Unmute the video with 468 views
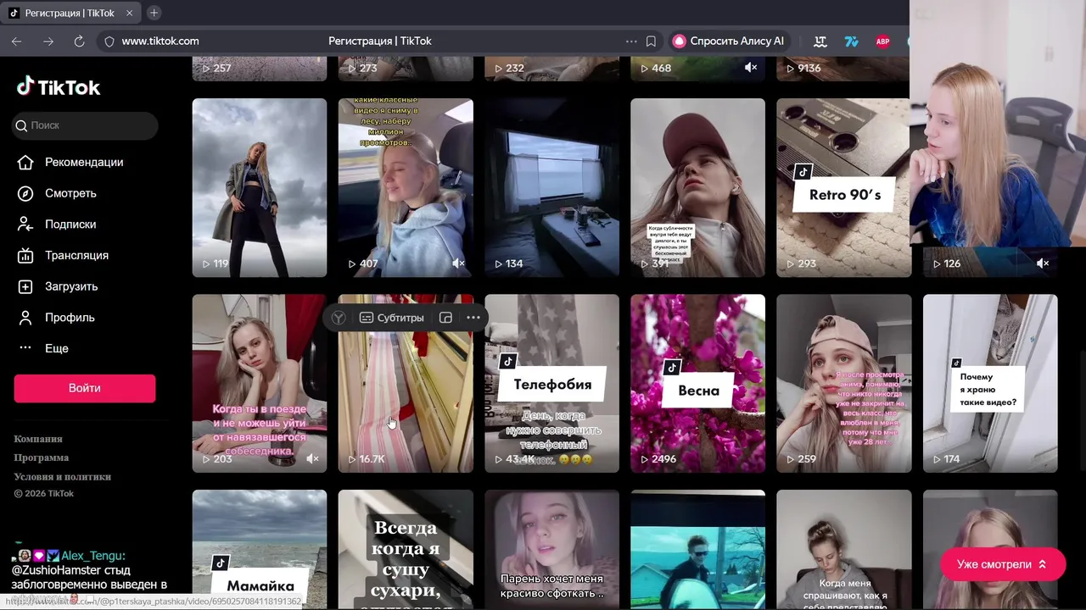The image size is (1086, 610). pyautogui.click(x=751, y=68)
